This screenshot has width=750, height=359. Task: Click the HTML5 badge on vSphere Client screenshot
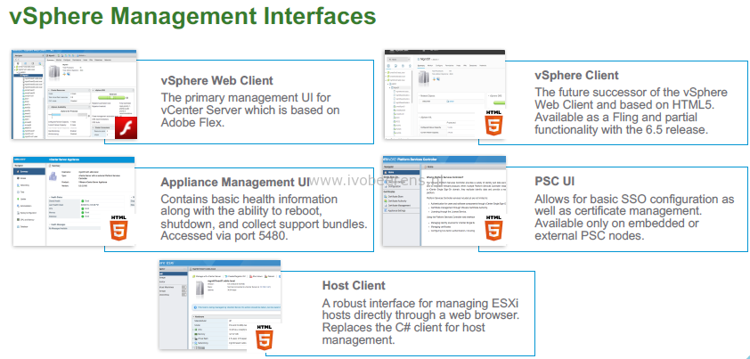493,124
